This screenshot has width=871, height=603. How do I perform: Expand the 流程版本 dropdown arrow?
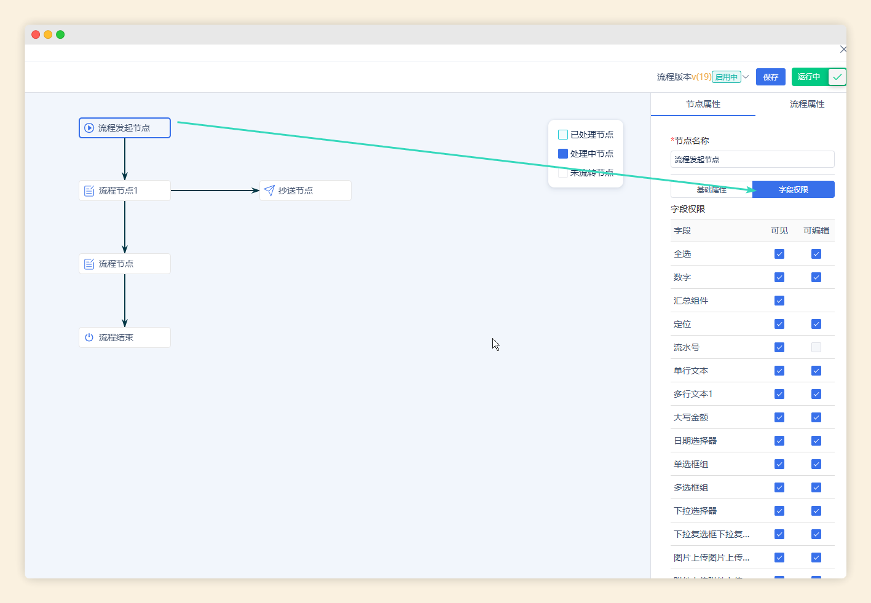(x=746, y=77)
